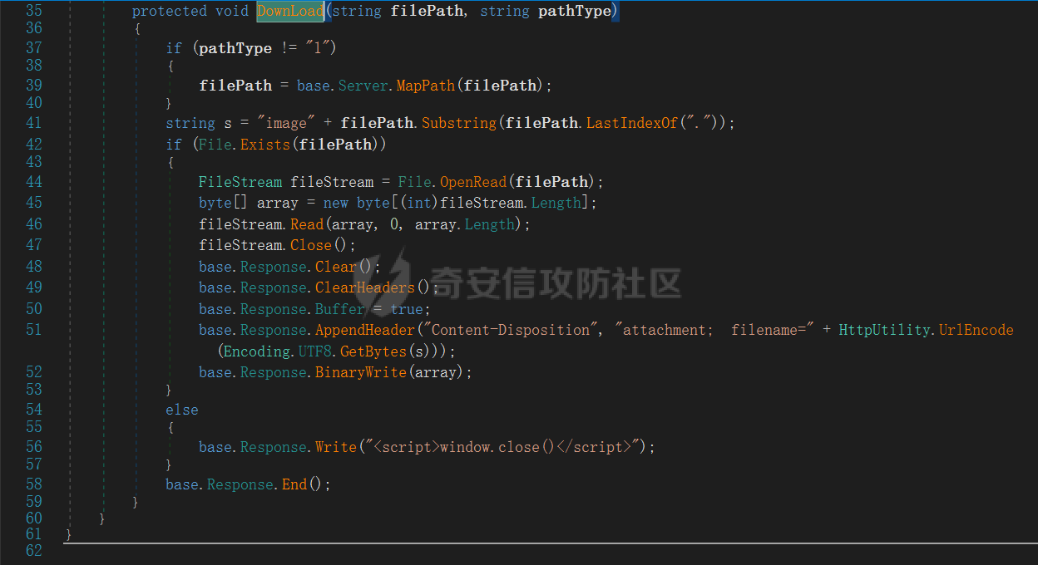Click line number 51 in the gutter
The width and height of the screenshot is (1038, 565).
click(x=34, y=329)
